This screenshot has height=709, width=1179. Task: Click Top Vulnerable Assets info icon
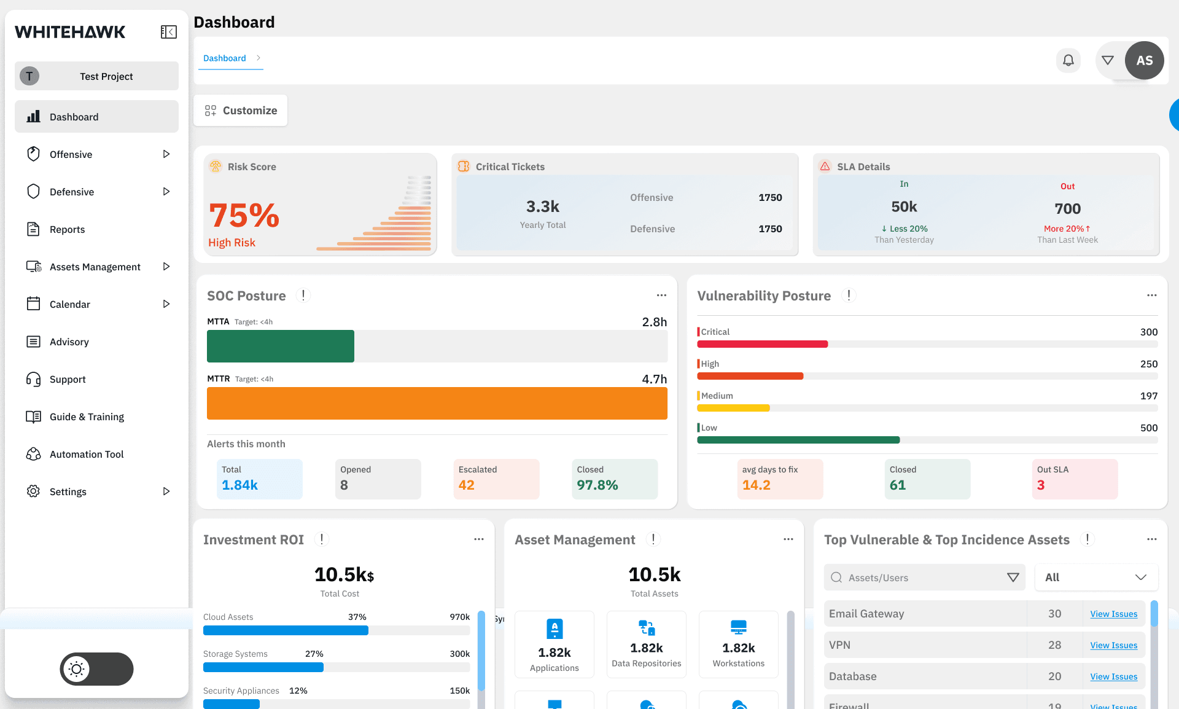tap(1088, 539)
